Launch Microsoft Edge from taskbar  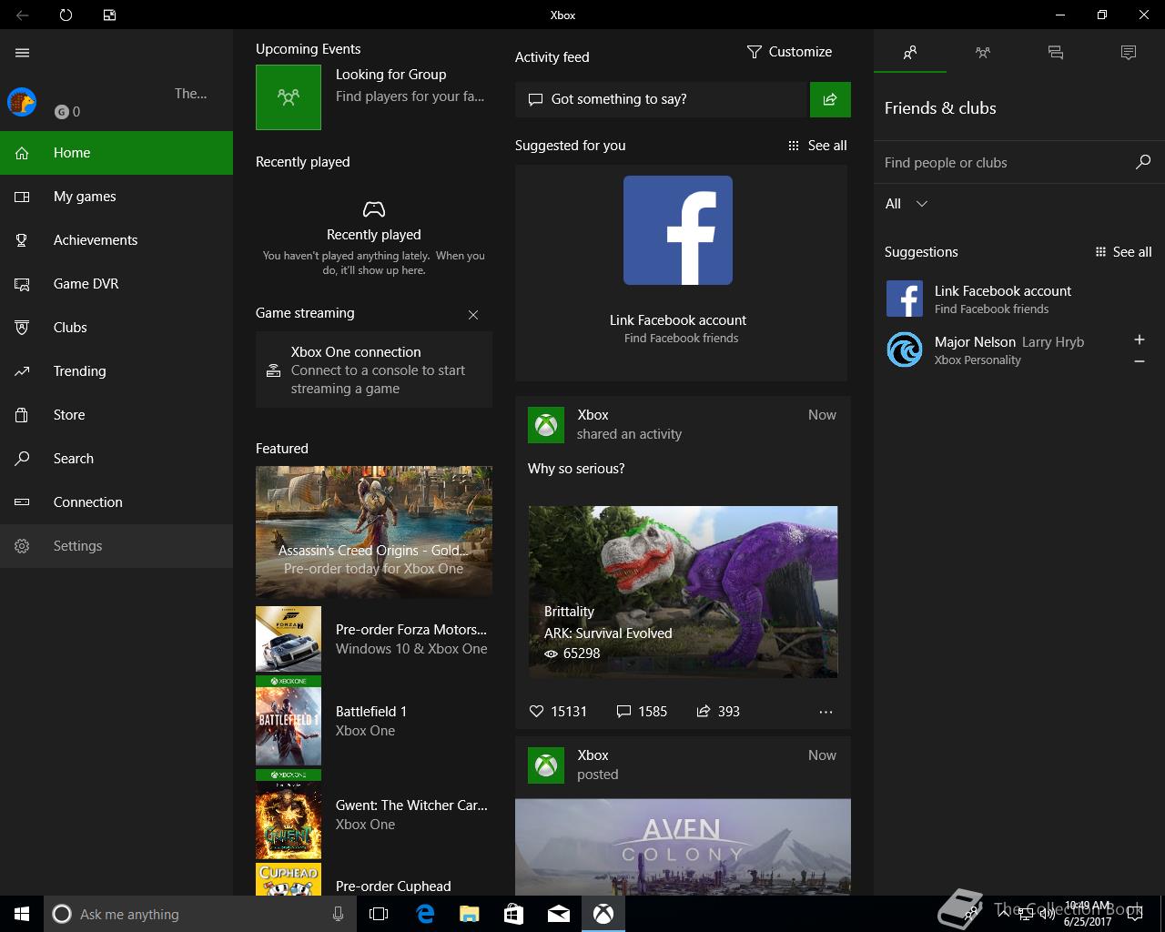coord(425,914)
